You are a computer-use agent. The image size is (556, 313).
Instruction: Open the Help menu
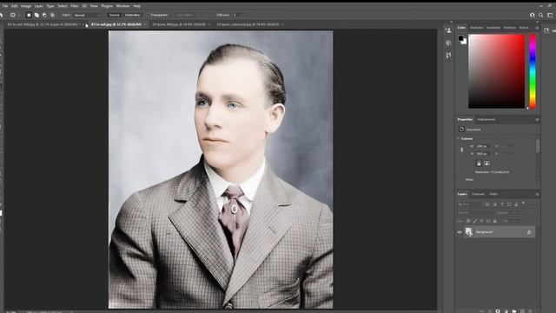point(136,6)
